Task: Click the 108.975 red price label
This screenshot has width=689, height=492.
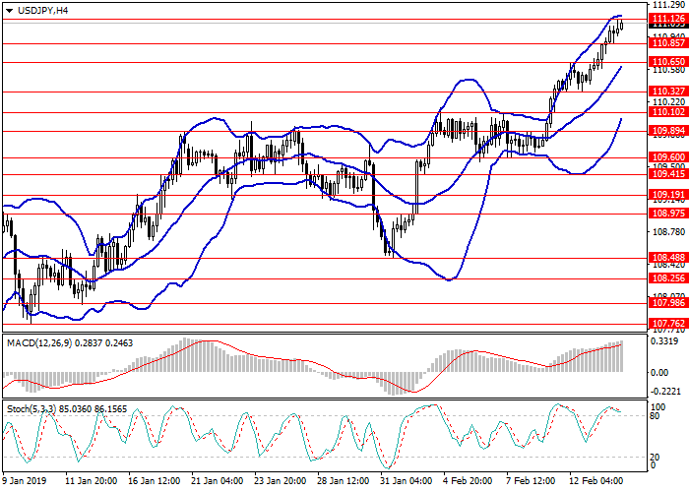Action: pos(667,213)
